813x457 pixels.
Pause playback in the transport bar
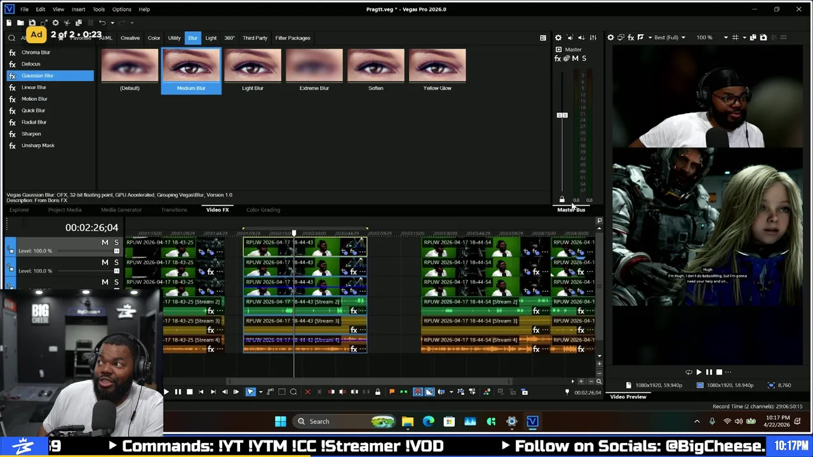pyautogui.click(x=178, y=392)
